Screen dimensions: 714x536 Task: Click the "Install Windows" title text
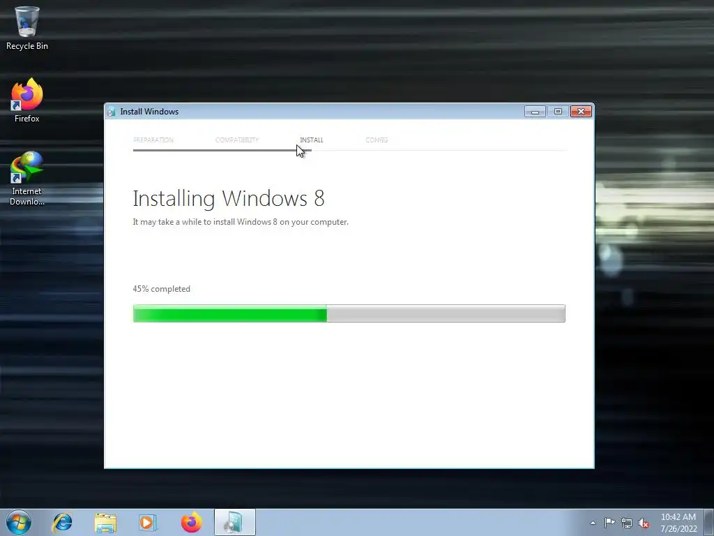coord(149,112)
